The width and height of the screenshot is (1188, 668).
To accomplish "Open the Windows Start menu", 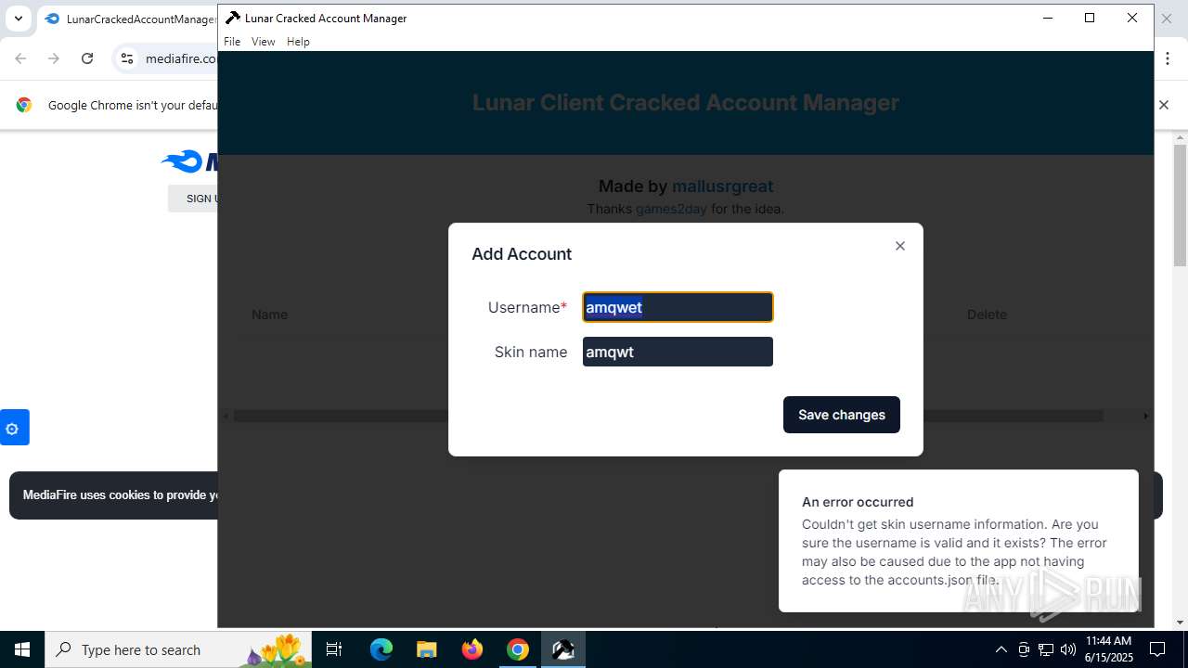I will [x=21, y=649].
